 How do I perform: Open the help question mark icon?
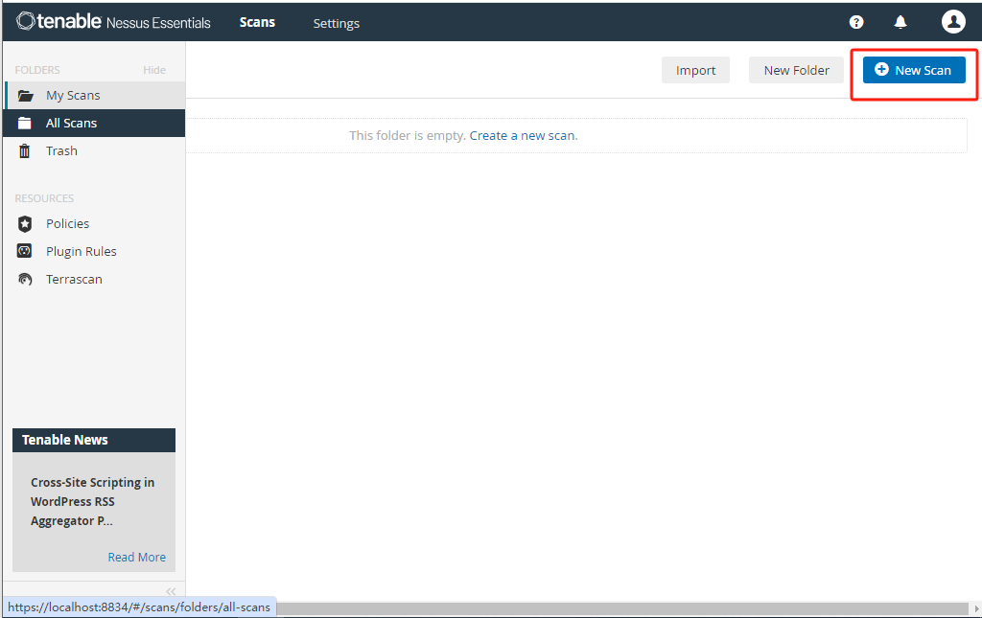tap(856, 23)
